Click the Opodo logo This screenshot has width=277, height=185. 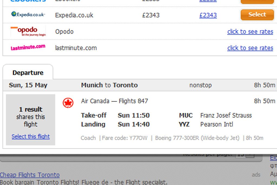click(x=28, y=31)
